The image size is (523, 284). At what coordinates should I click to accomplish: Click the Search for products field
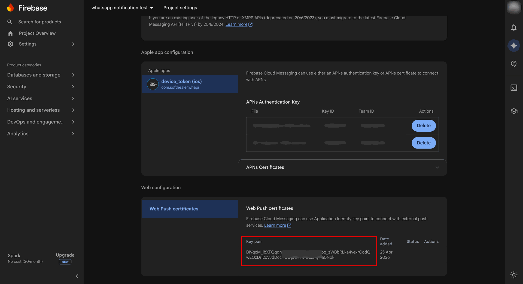[x=39, y=22]
